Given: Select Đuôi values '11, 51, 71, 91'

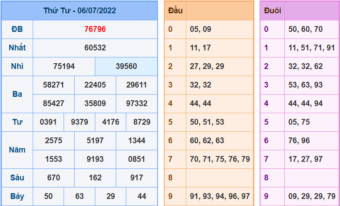Looking at the screenshot, I should point(312,48).
